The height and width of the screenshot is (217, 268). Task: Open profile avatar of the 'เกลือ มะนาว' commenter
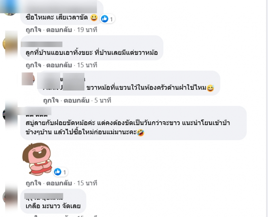pos(10,197)
